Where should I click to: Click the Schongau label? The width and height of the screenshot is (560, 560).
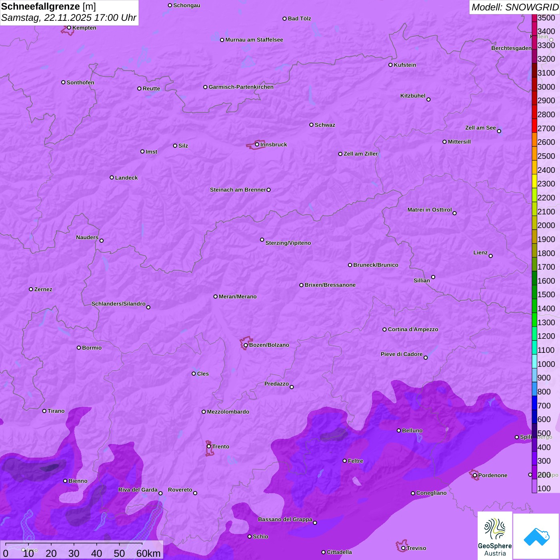point(187,5)
